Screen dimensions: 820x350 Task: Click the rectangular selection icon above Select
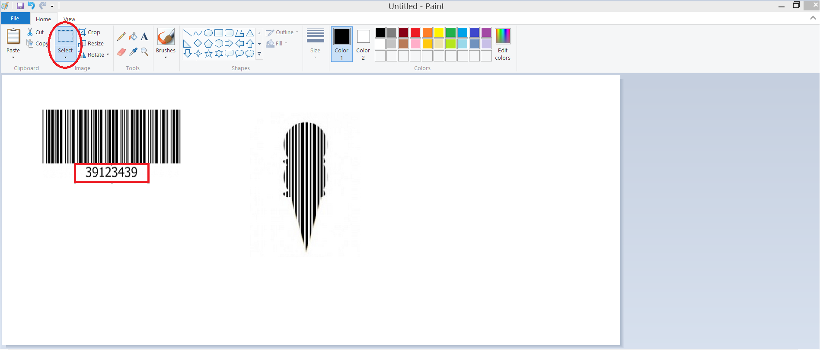[66, 36]
